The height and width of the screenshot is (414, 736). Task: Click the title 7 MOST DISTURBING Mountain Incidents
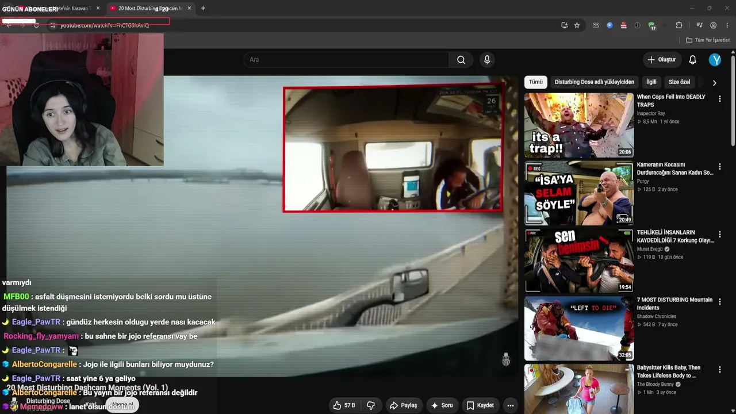[x=674, y=304]
